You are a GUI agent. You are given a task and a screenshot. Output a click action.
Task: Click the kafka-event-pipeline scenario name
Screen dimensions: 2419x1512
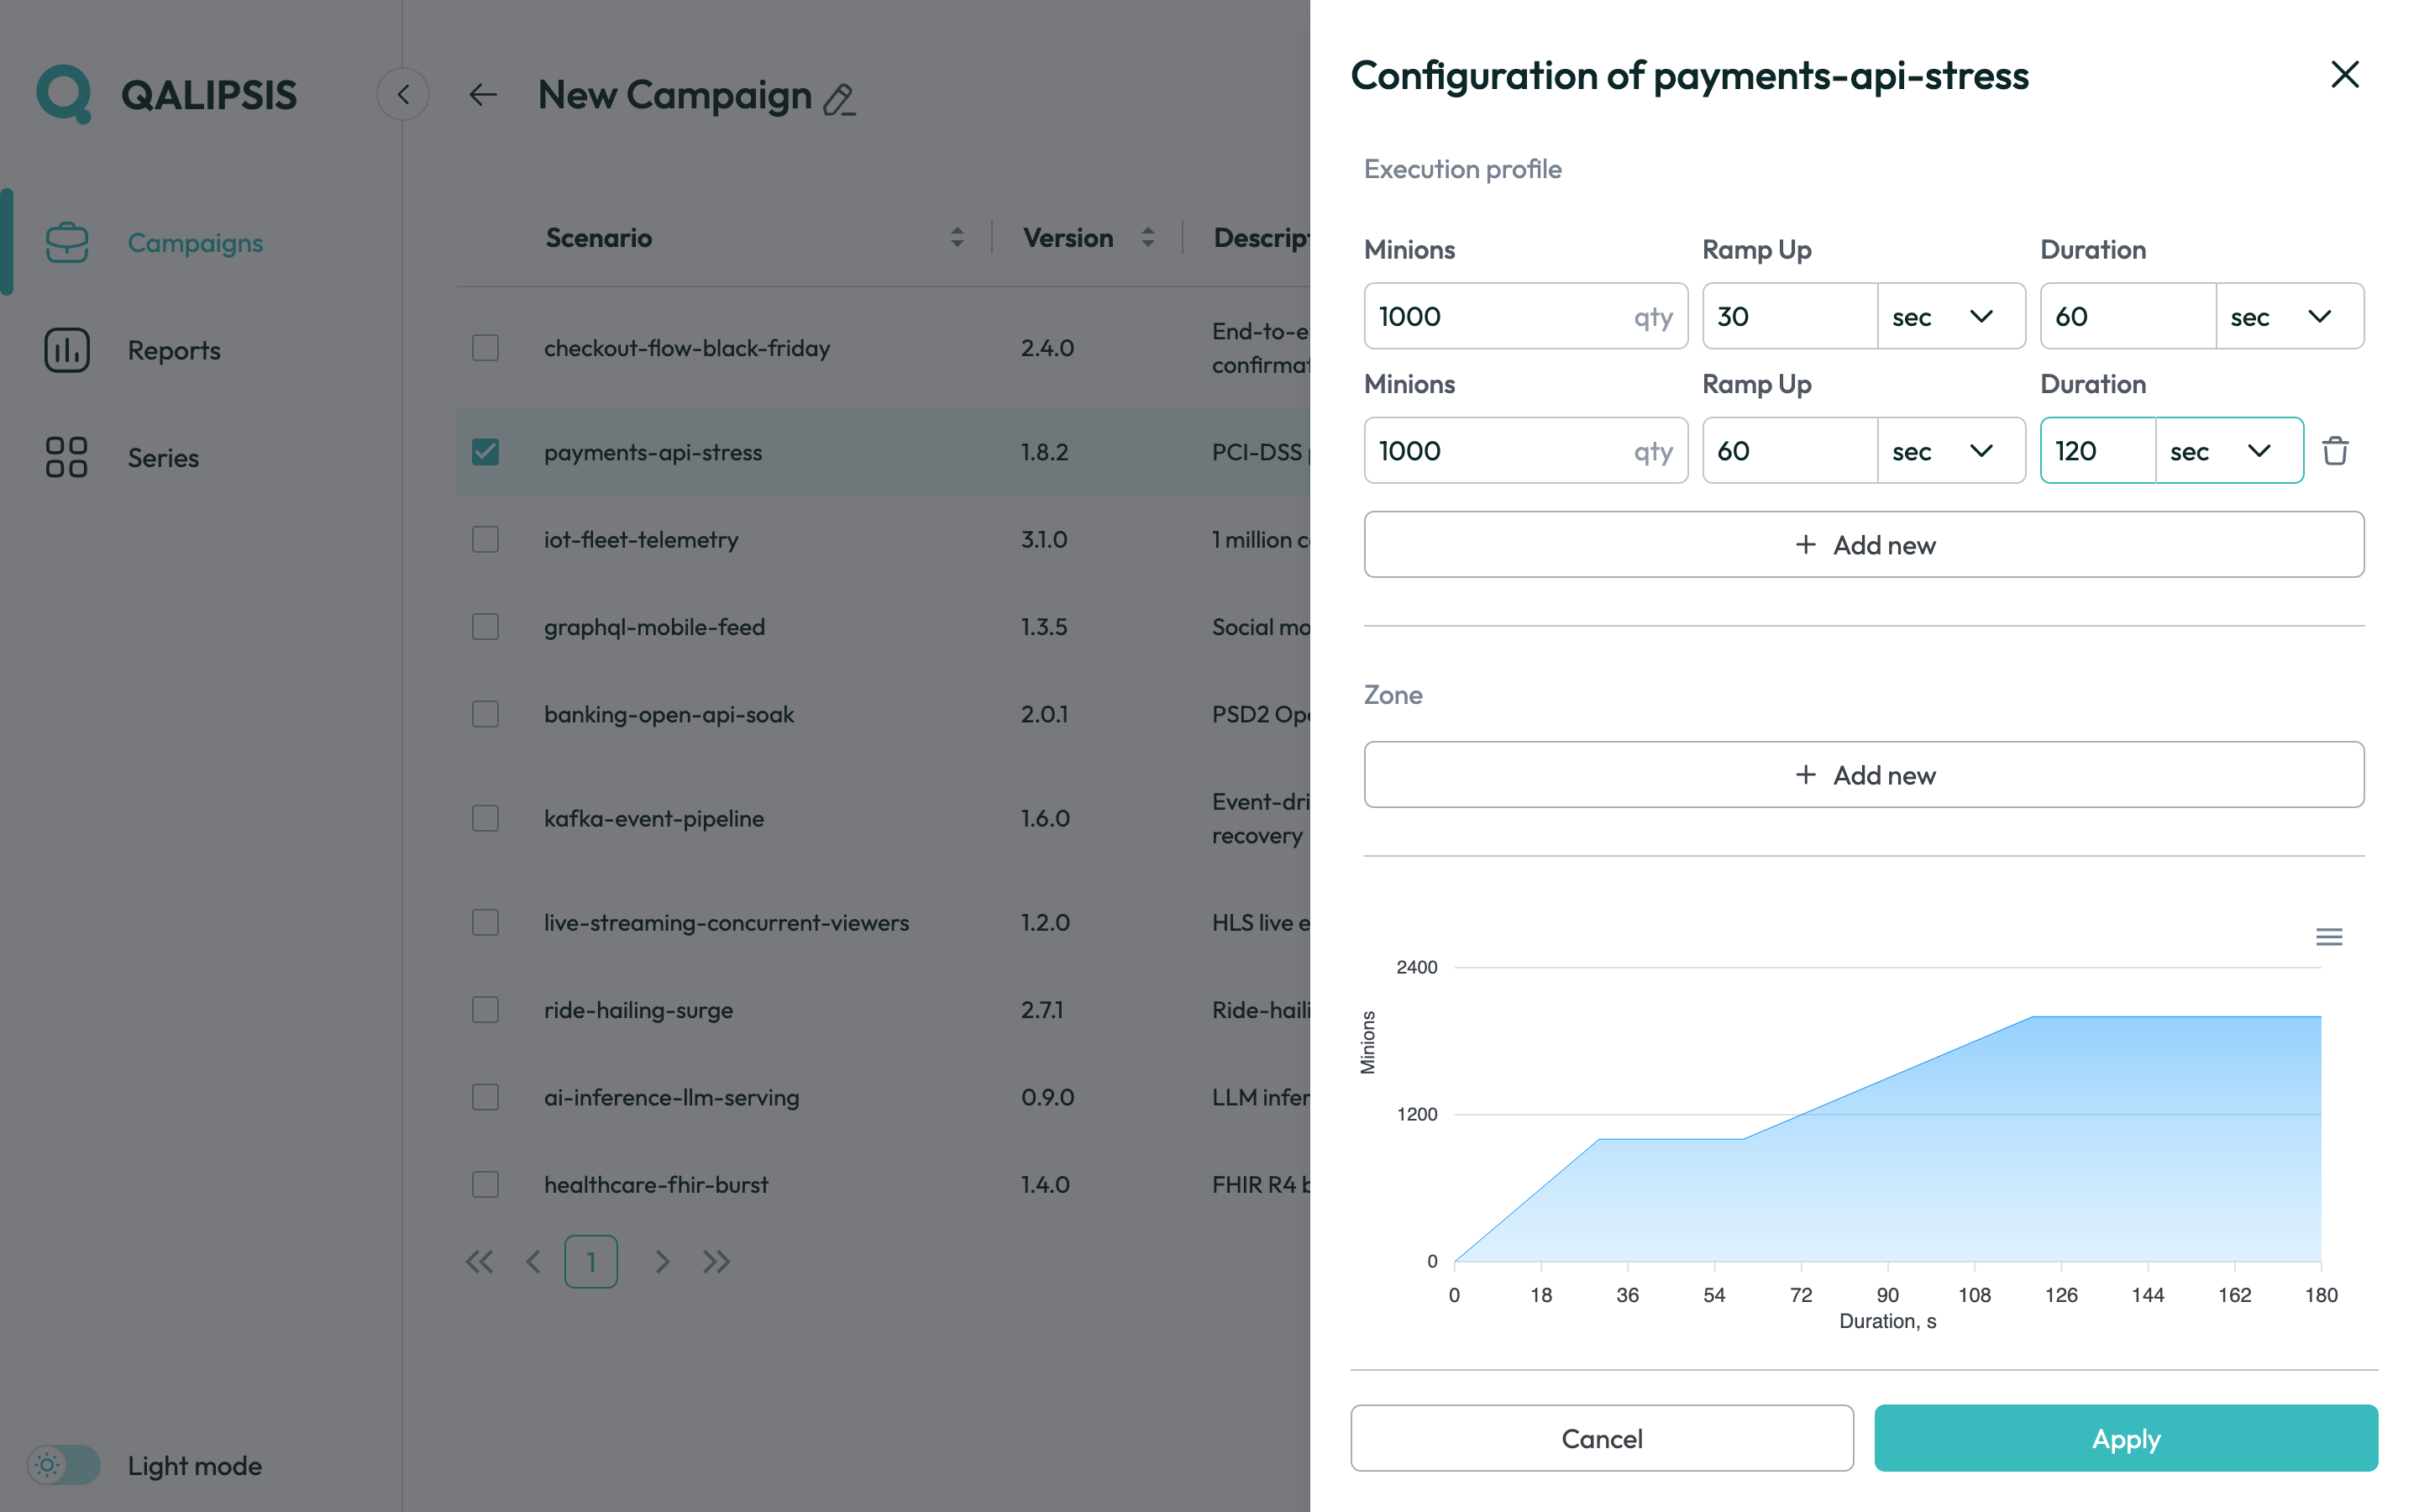coord(653,819)
